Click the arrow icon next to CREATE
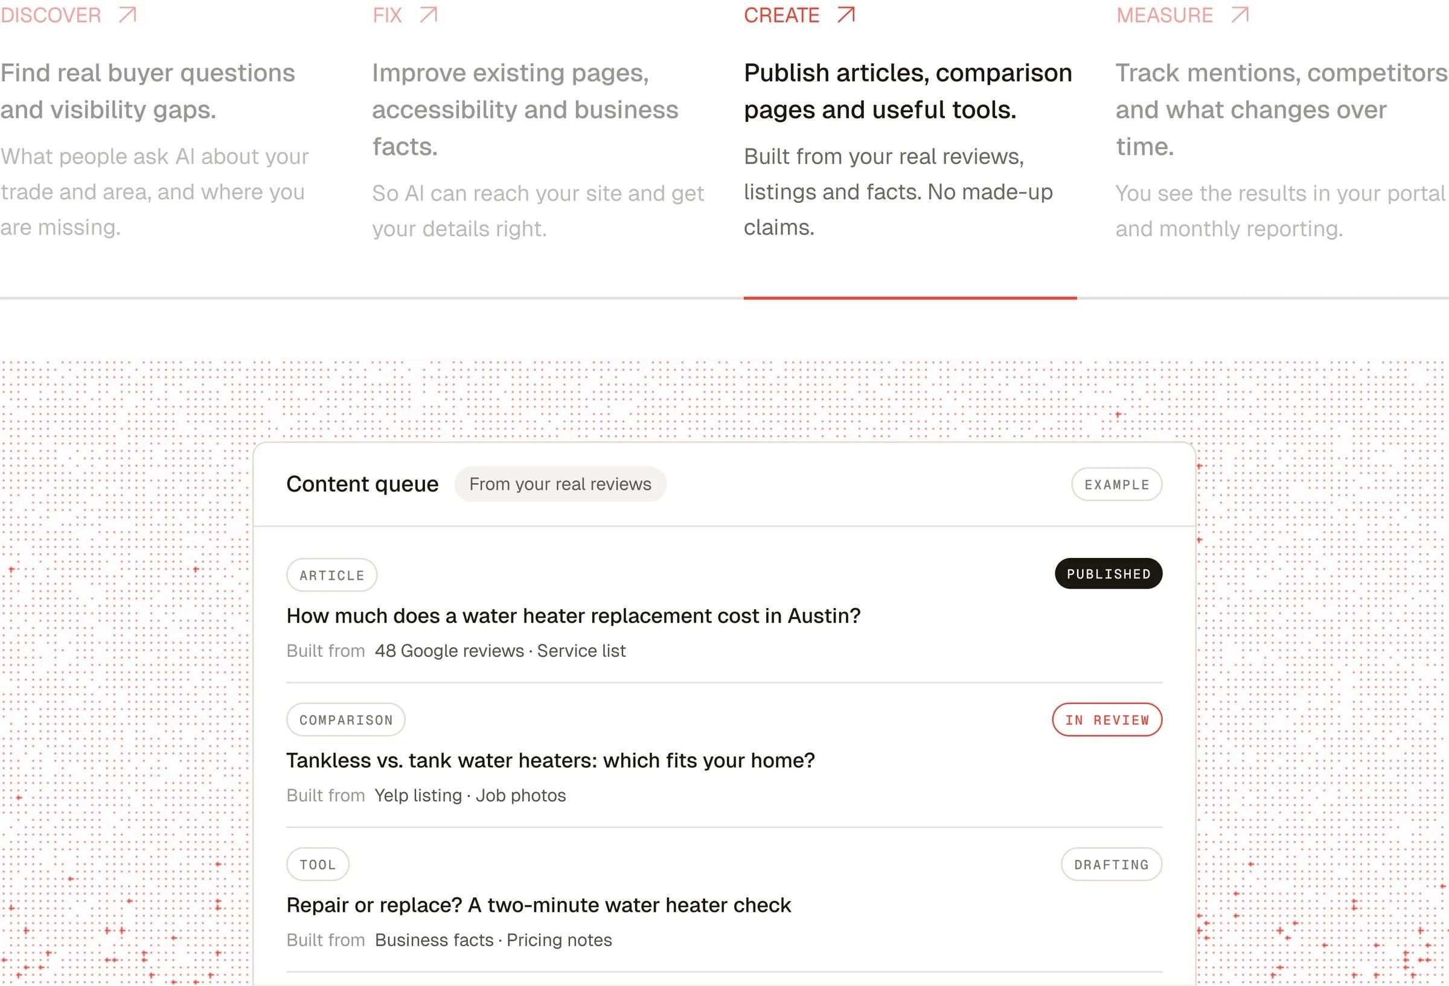This screenshot has width=1449, height=986. 846,14
